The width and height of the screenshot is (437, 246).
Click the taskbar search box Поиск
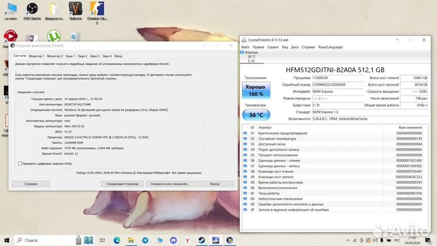(30, 240)
